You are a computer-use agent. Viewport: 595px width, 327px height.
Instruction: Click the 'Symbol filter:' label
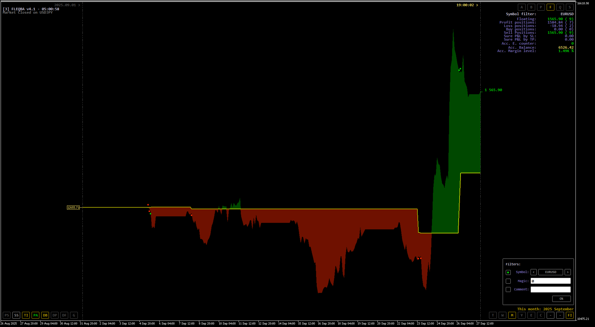point(521,14)
